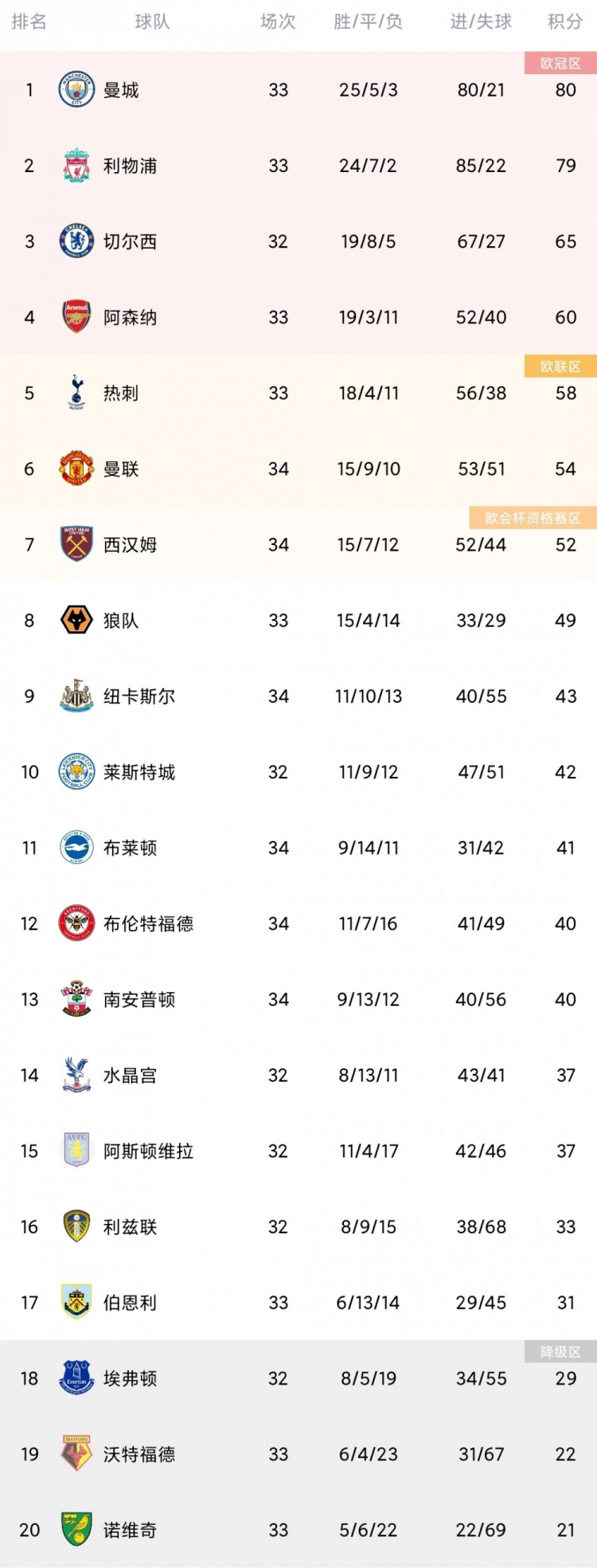Click the Manchester City club crest
Screen dimensions: 597x1568
[x=76, y=89]
